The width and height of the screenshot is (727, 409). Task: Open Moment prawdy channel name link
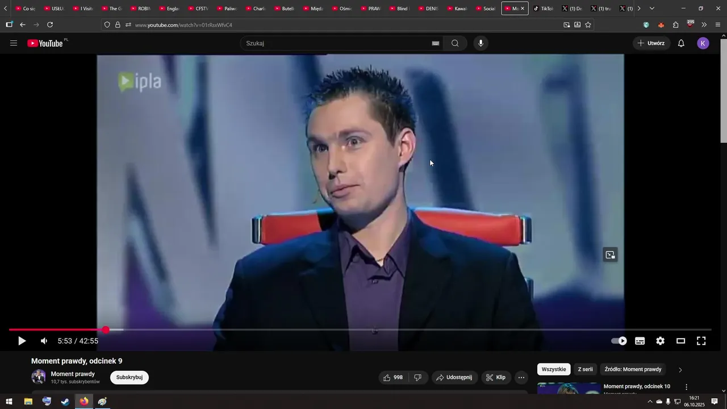point(73,374)
